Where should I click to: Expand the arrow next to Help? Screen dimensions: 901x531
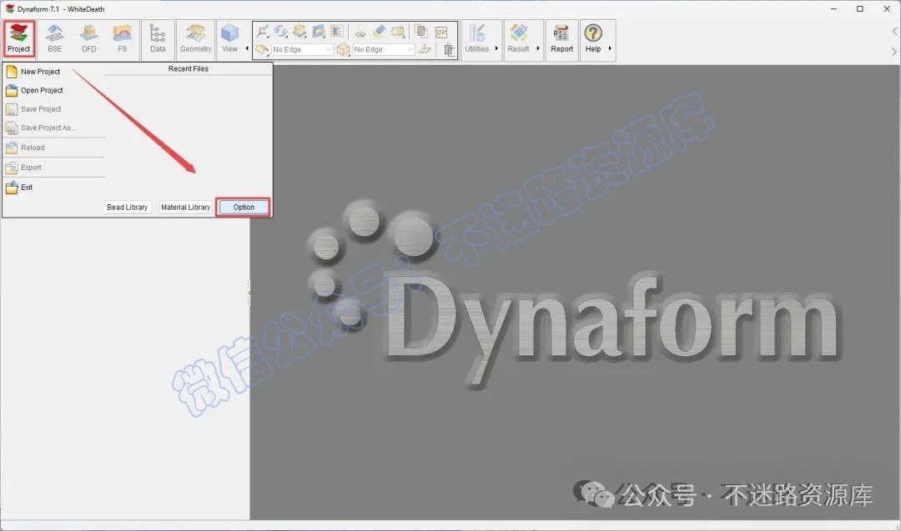click(610, 48)
